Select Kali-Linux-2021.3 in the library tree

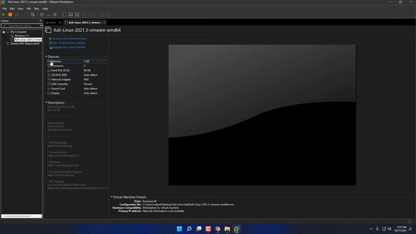click(28, 40)
